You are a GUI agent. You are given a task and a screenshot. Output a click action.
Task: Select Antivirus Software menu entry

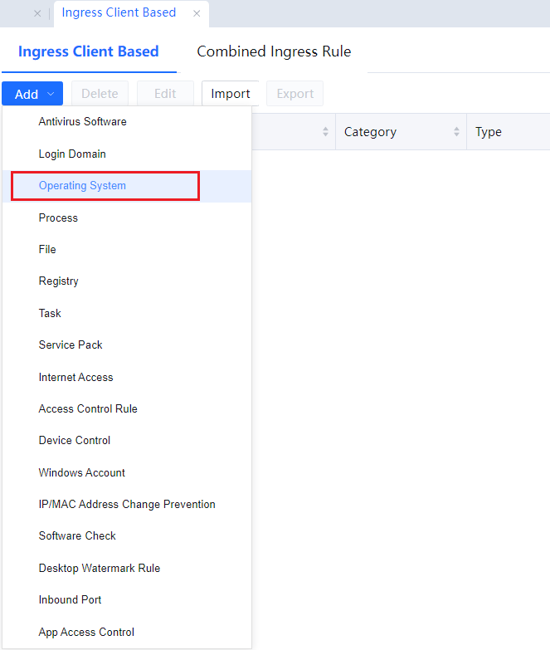tap(82, 122)
